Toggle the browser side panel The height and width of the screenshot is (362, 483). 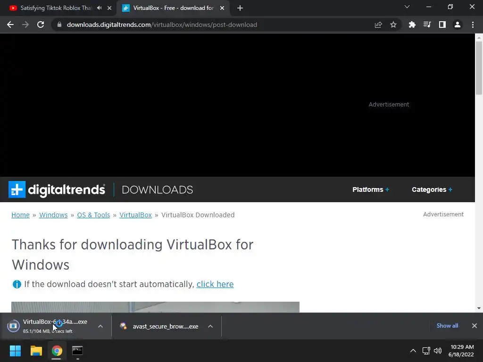coord(442,25)
